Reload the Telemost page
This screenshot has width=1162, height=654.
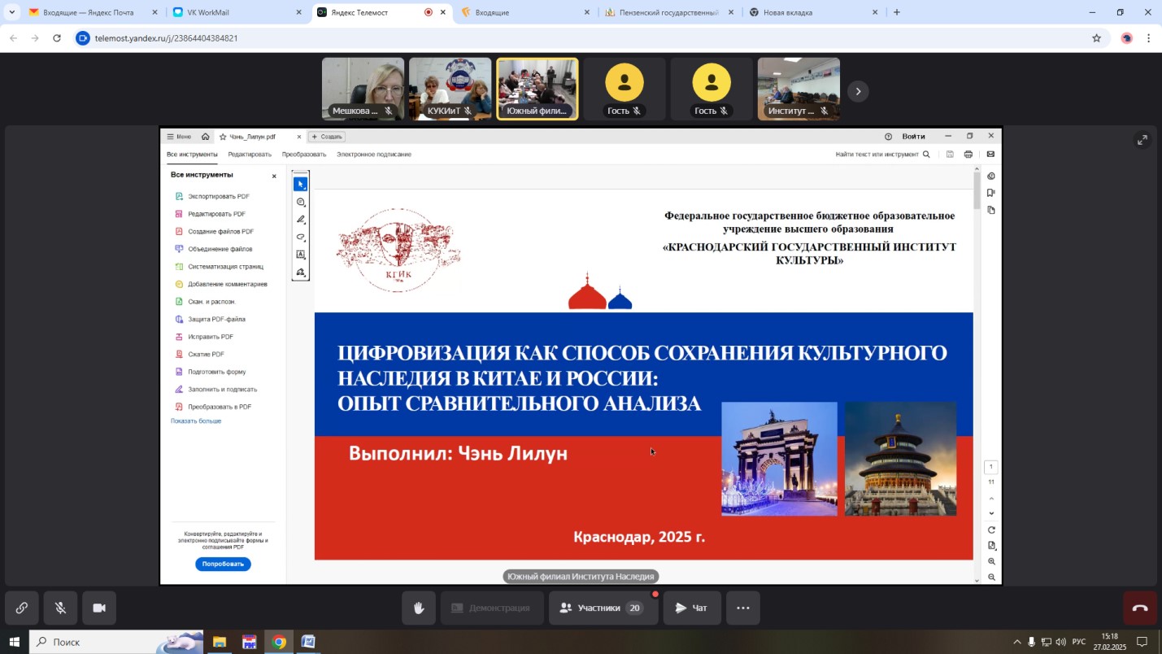pos(56,38)
